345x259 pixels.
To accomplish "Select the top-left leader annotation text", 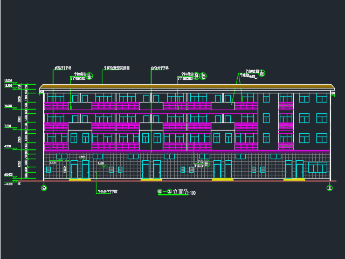I will (63, 69).
